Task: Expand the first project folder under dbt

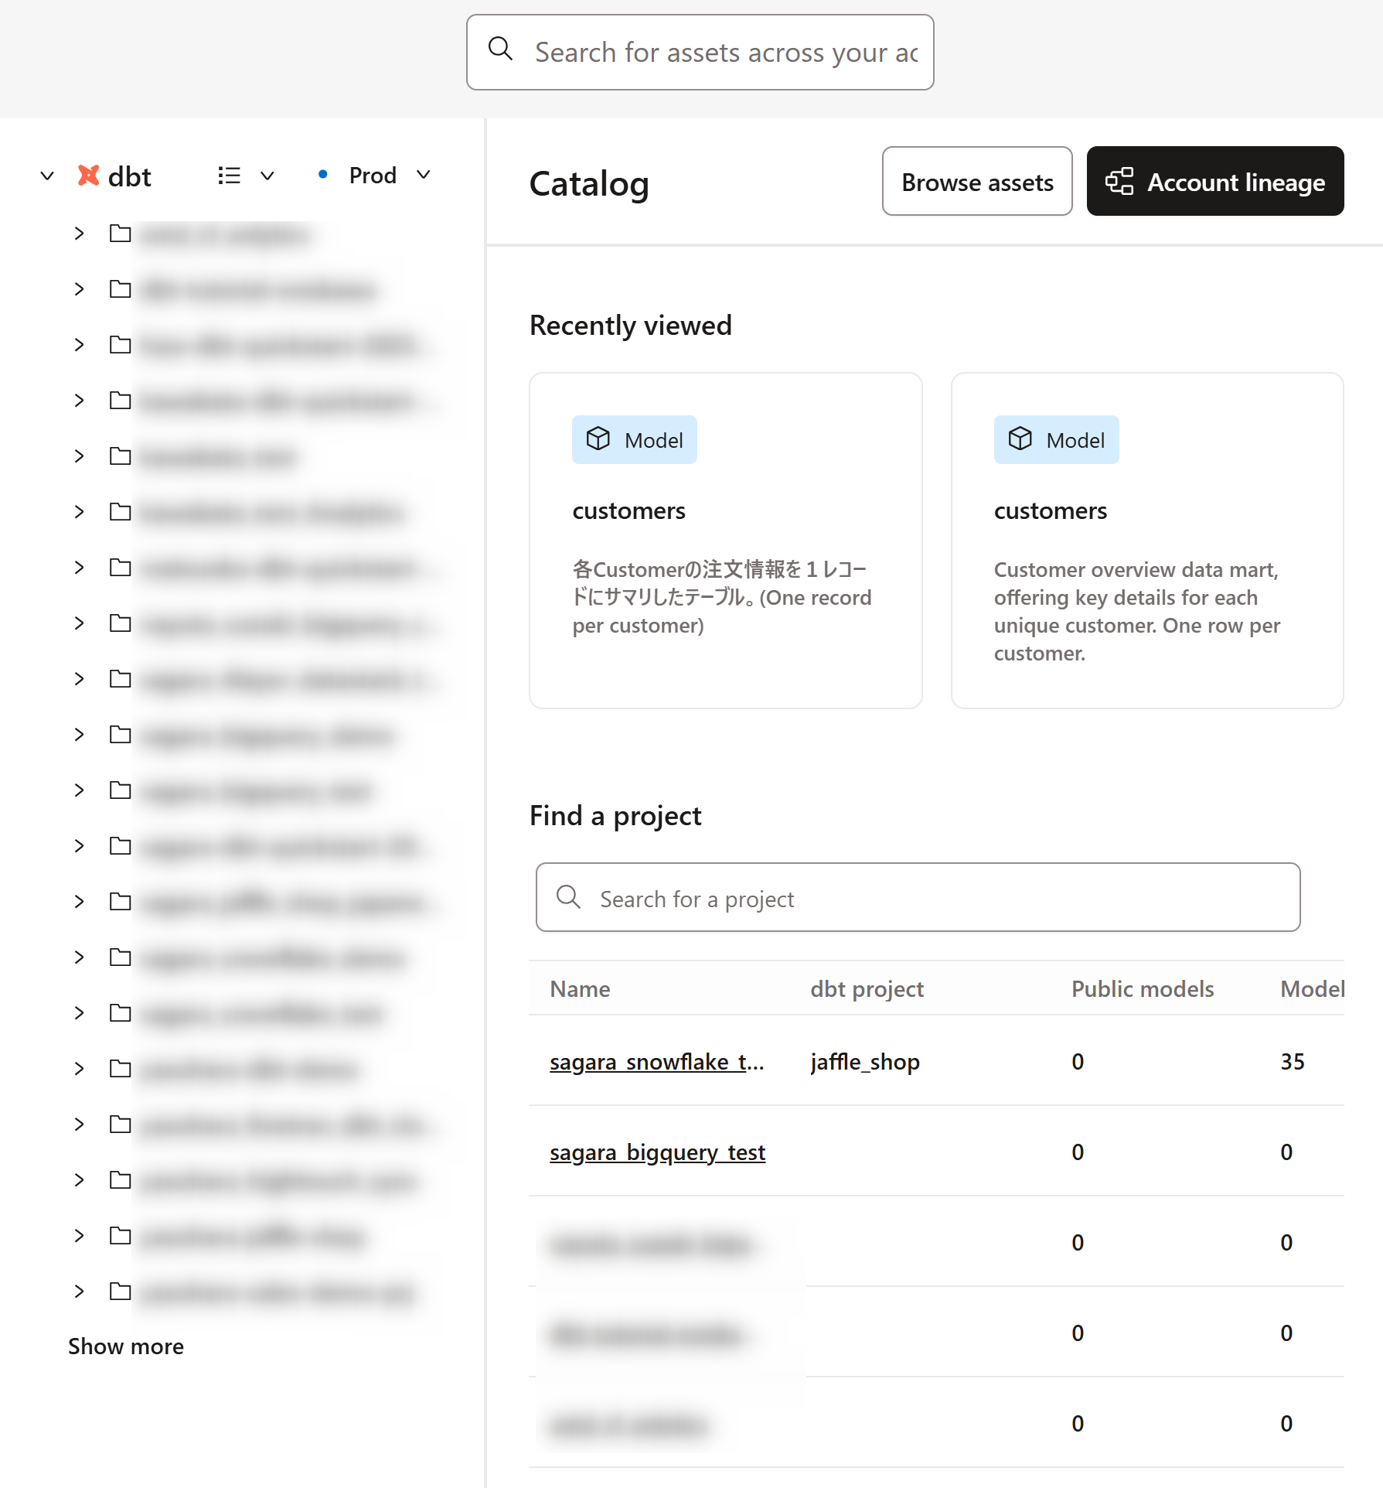Action: (x=79, y=234)
